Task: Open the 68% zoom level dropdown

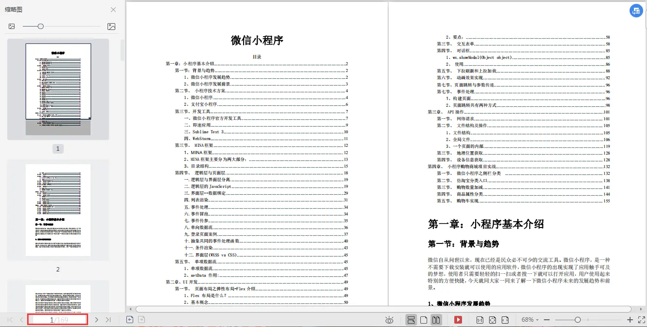Action: pos(529,319)
